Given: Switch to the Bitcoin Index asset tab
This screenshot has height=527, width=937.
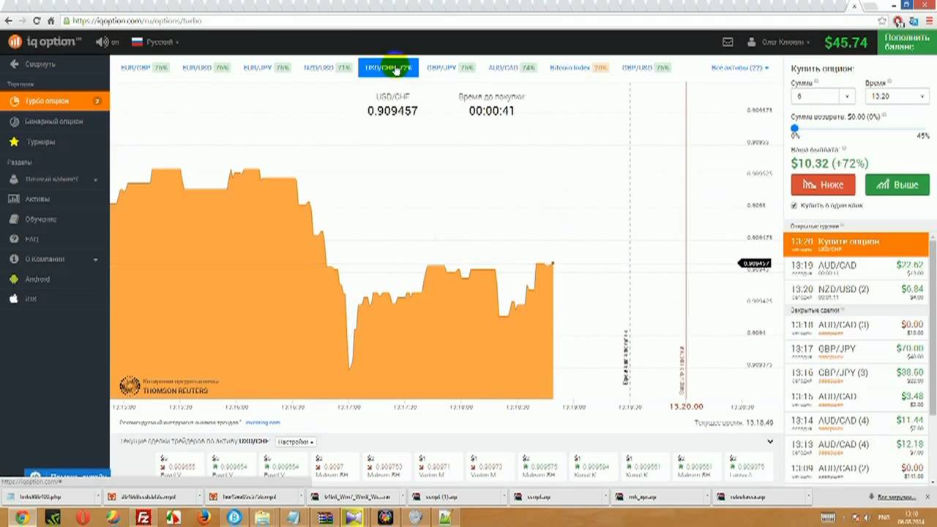Looking at the screenshot, I should (579, 67).
